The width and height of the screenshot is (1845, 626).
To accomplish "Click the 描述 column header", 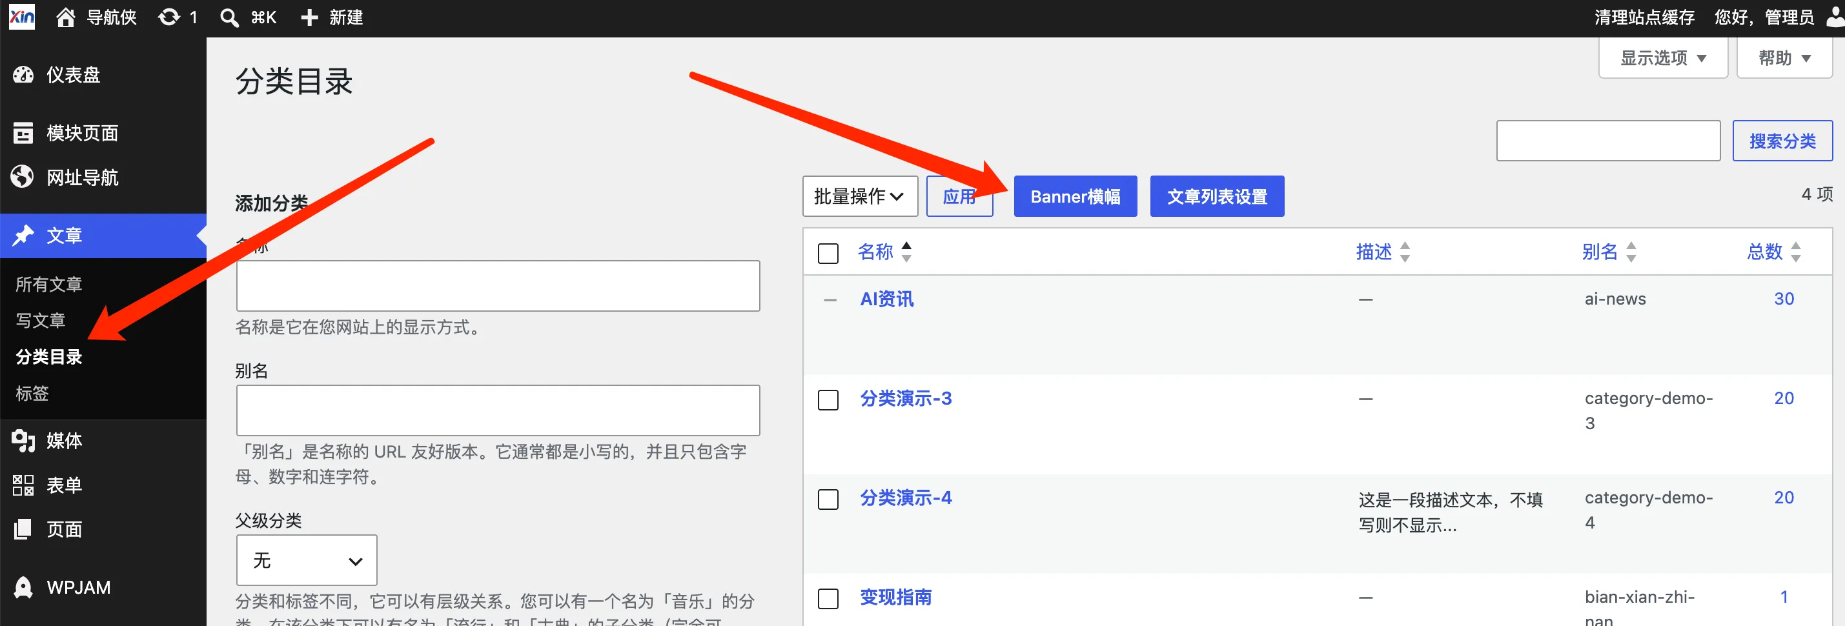I will tap(1374, 252).
